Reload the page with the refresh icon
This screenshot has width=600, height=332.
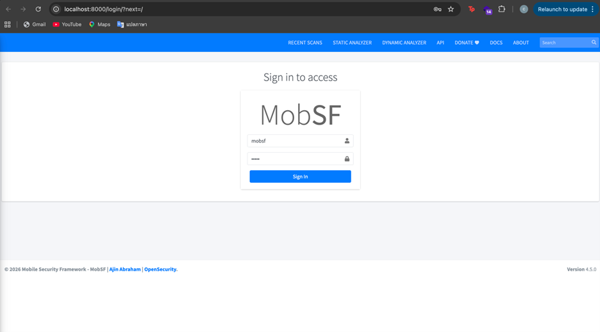[38, 9]
